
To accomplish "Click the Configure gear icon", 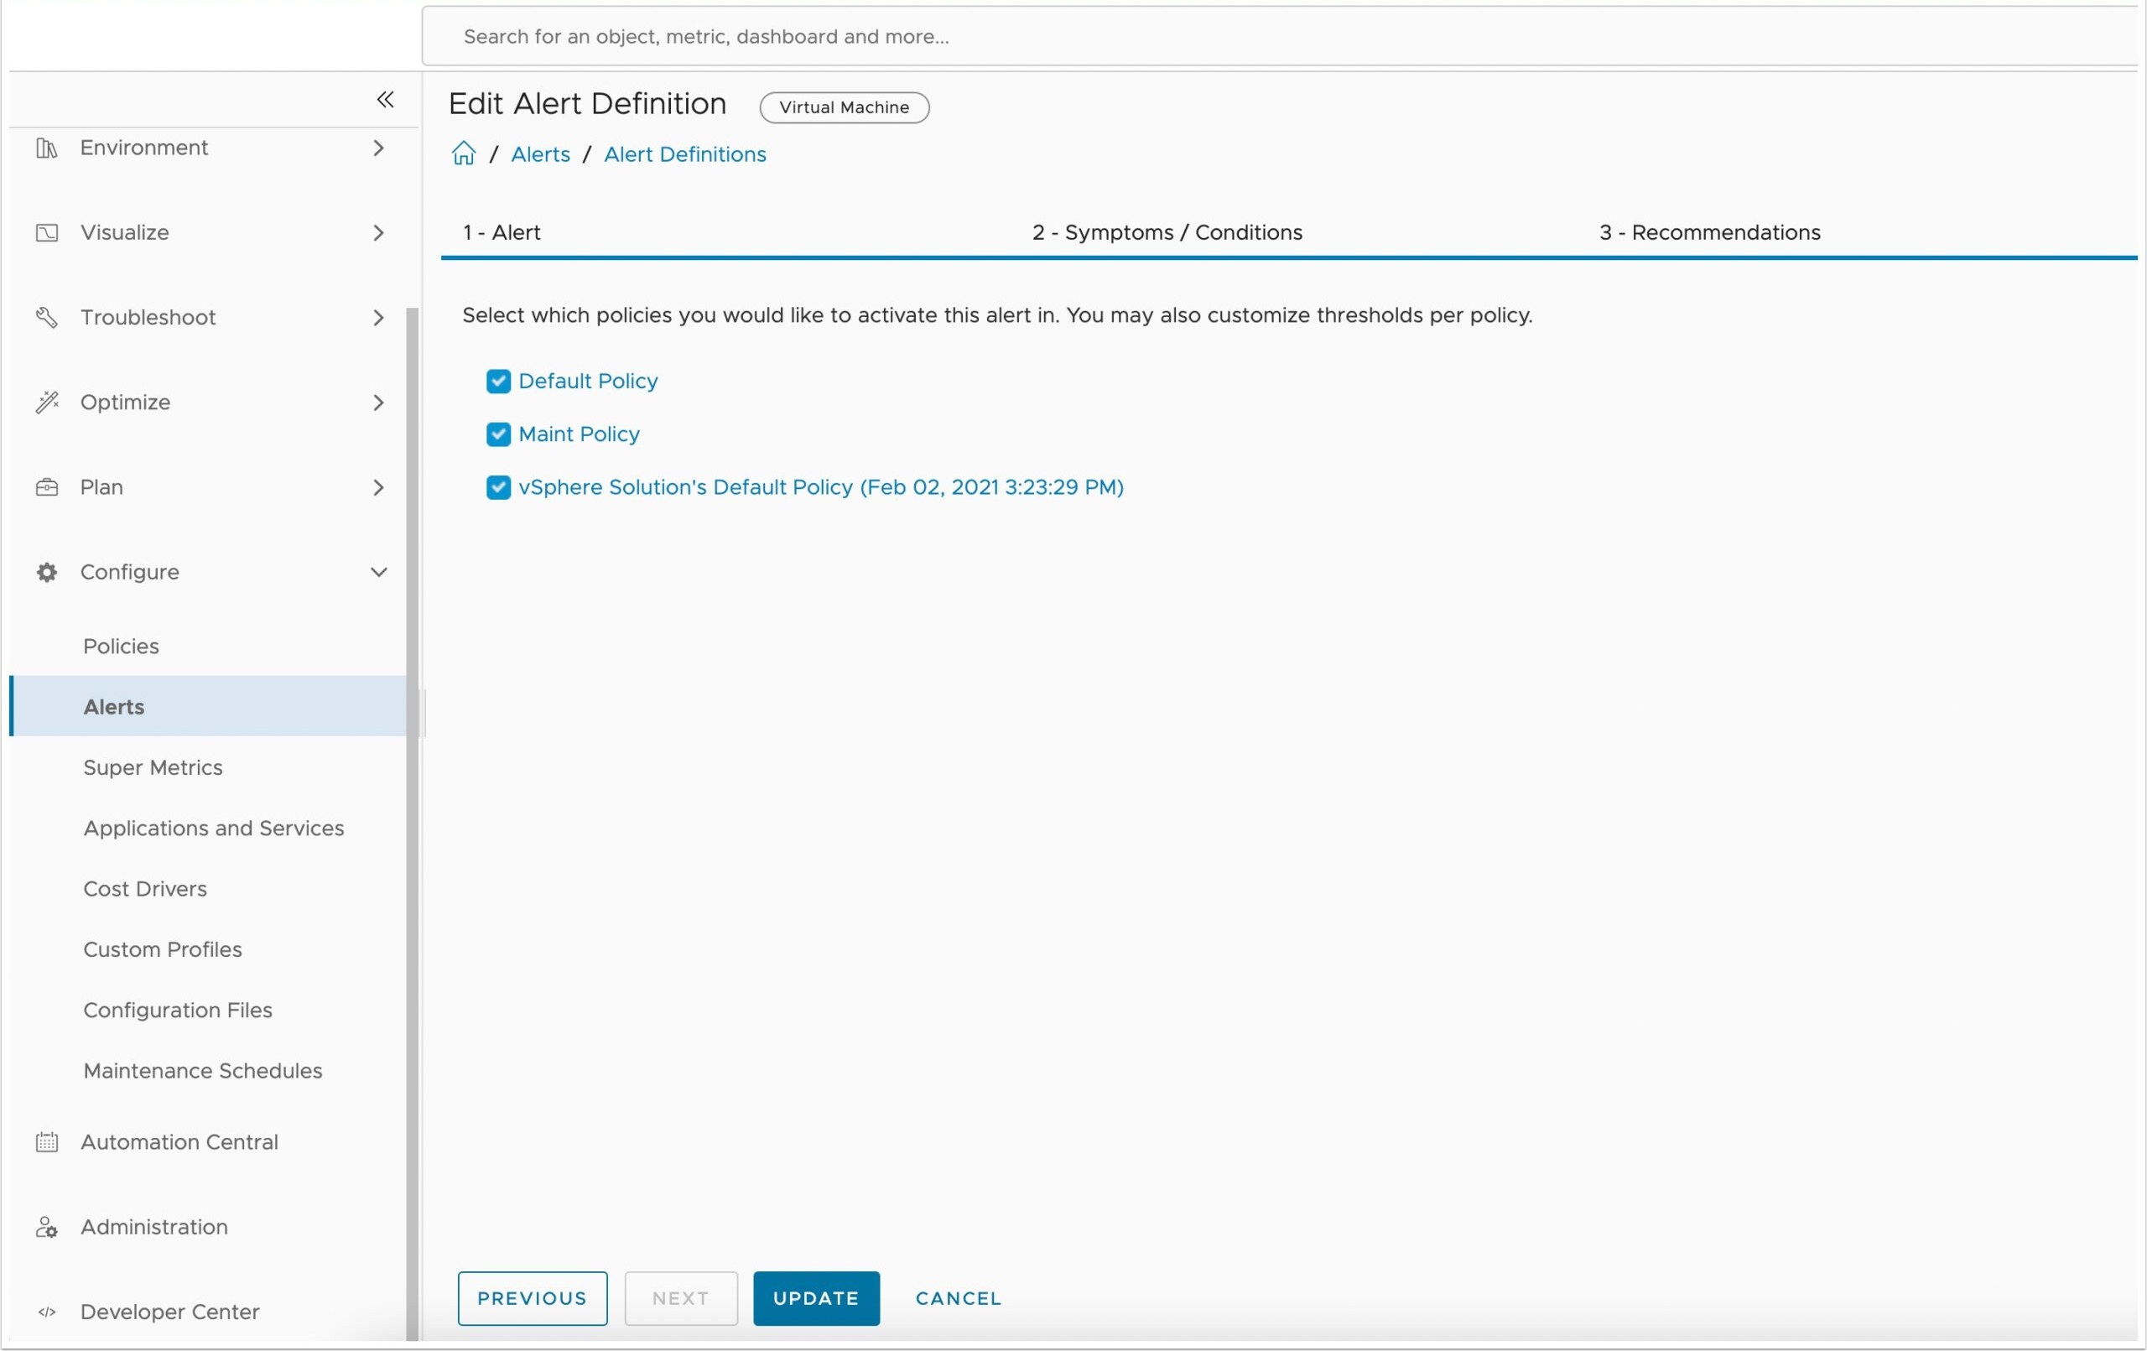I will click(x=46, y=572).
